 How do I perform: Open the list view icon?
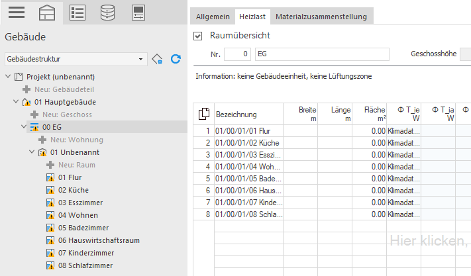click(78, 13)
